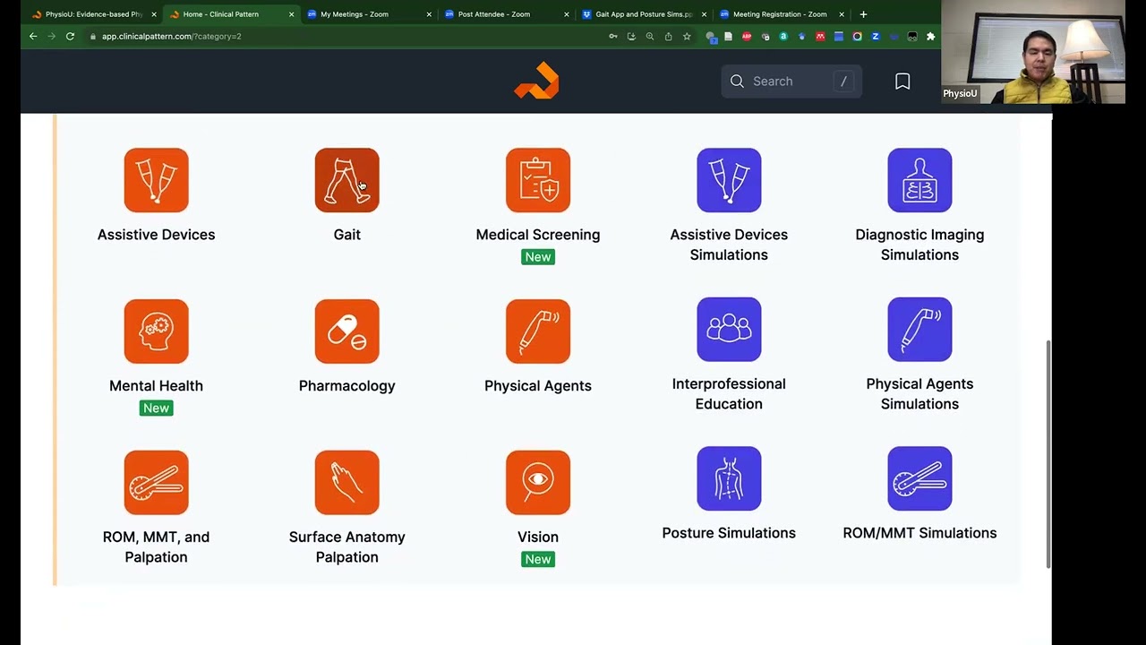Image resolution: width=1146 pixels, height=645 pixels.
Task: Click the Clinical Pattern logo
Action: [x=537, y=81]
